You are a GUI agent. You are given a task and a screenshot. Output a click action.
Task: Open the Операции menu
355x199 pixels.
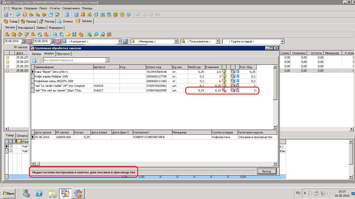(30, 8)
